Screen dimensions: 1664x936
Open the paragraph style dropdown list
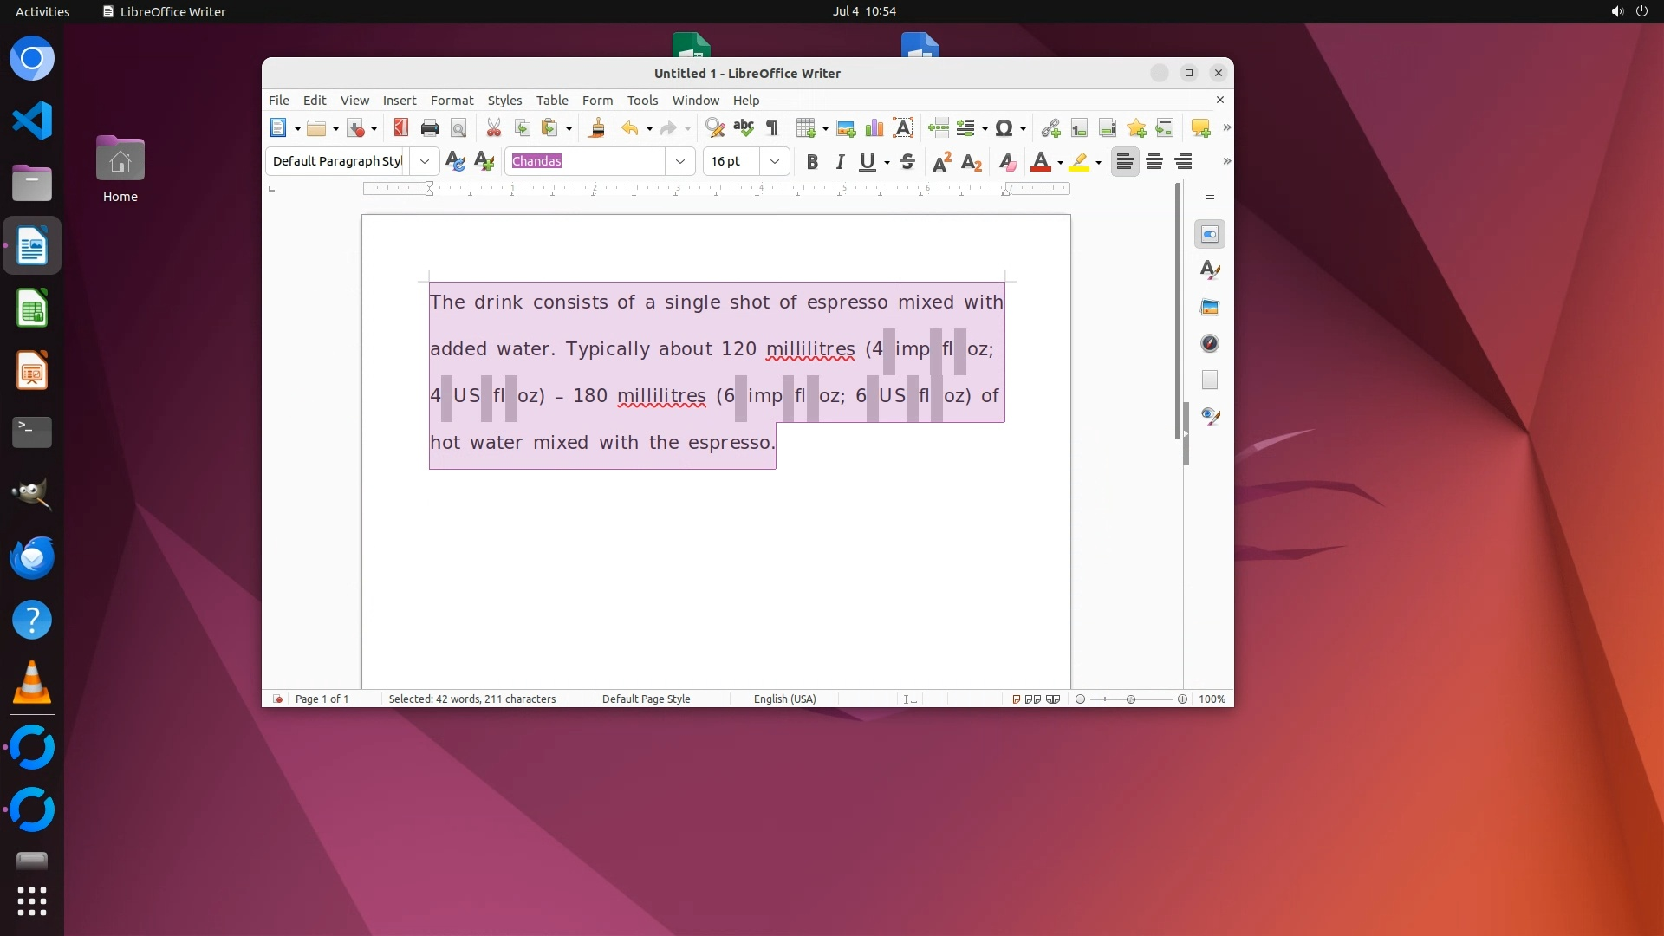point(424,161)
